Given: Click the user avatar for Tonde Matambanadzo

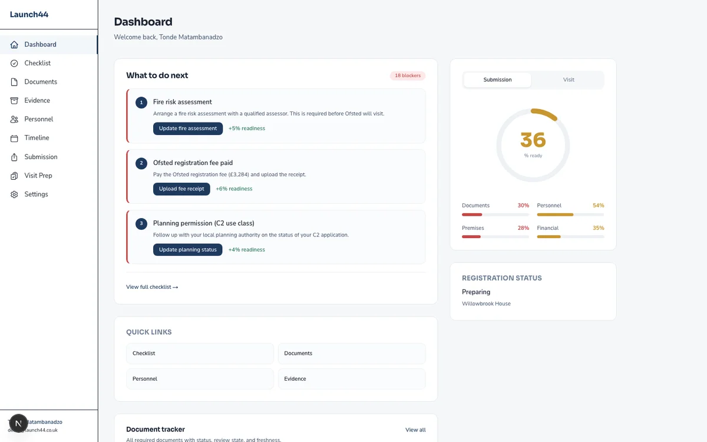Looking at the screenshot, I should coord(18,424).
